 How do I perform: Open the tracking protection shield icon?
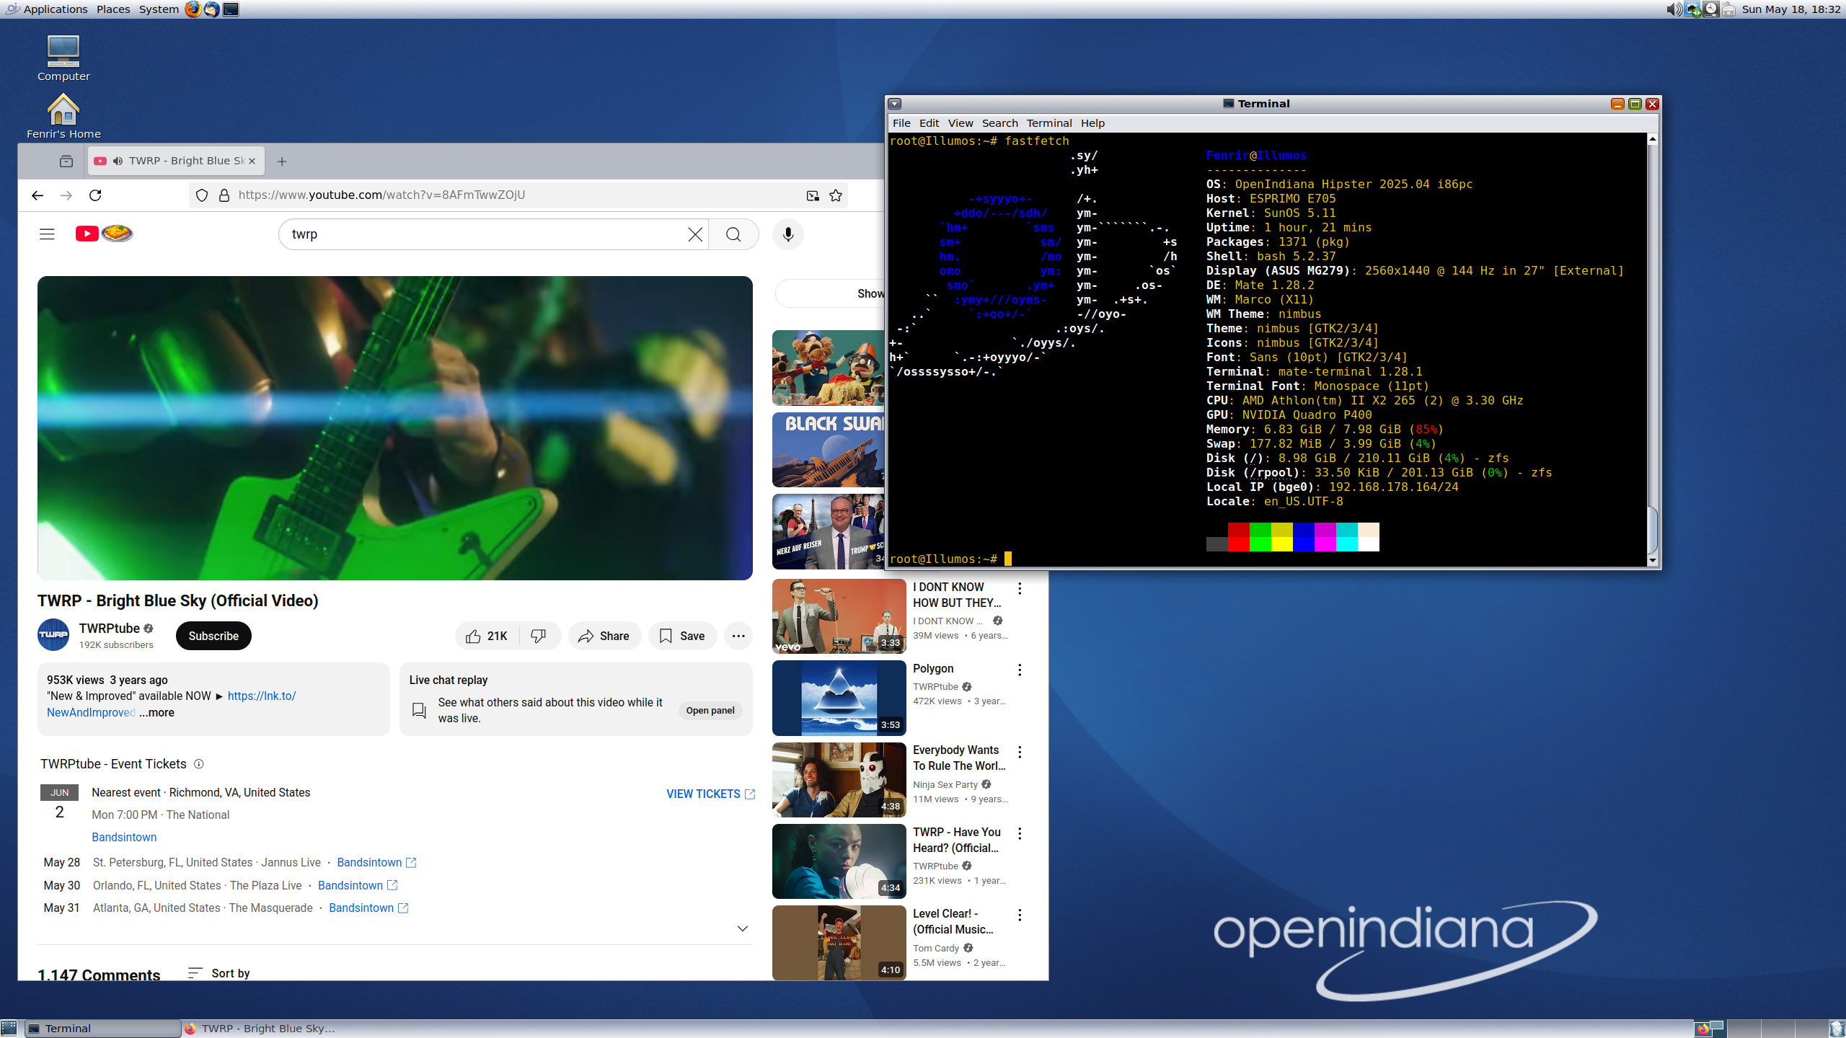203,195
